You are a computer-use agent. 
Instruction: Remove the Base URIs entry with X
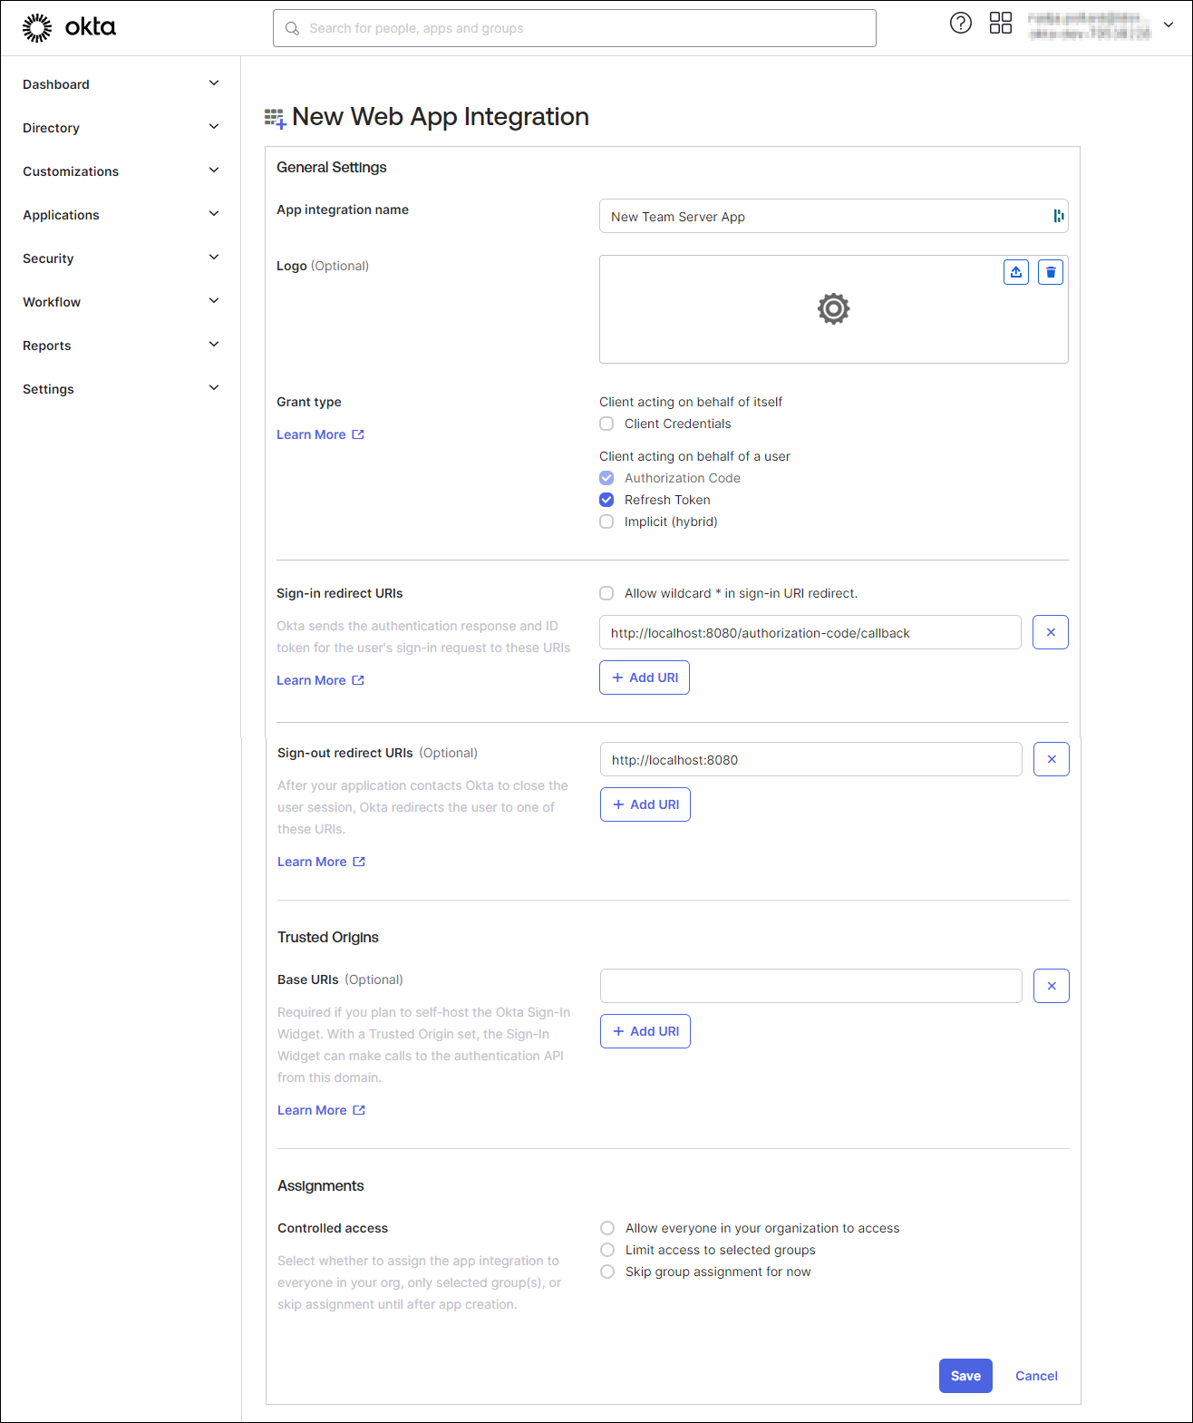[1052, 986]
